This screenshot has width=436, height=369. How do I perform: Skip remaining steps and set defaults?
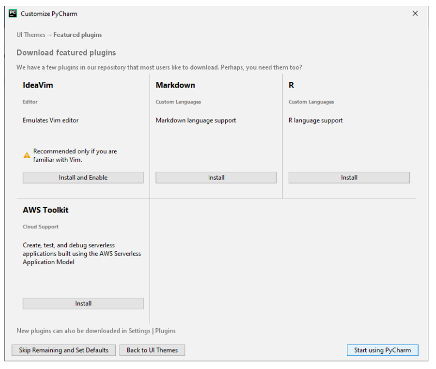64,350
